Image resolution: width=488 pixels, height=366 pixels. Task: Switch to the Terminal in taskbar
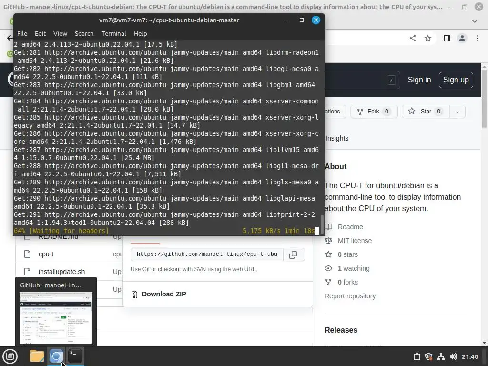[x=75, y=356]
